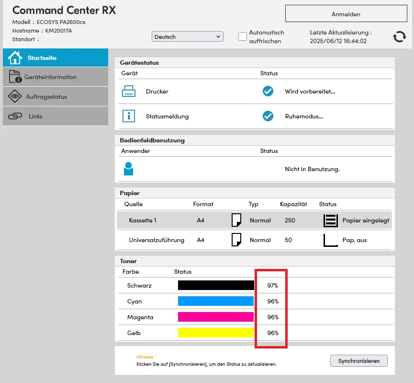Click the Schwarz toner label
414x383 pixels.
point(139,286)
